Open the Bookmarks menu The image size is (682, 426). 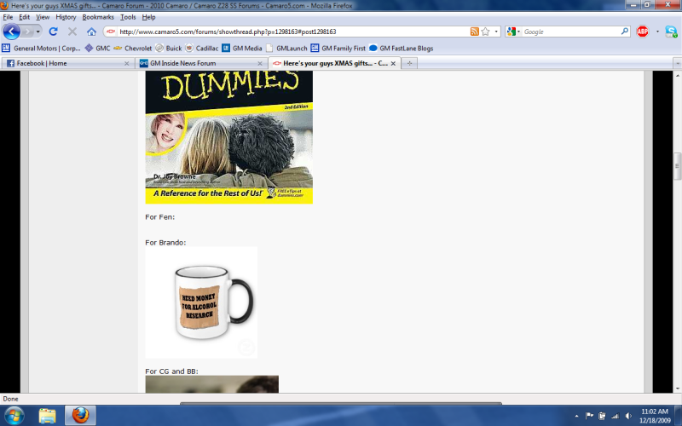coord(98,17)
